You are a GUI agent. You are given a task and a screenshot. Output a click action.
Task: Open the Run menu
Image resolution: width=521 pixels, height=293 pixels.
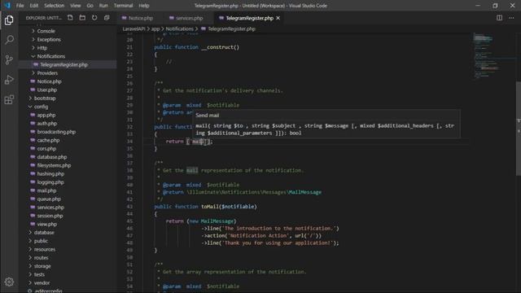(x=103, y=6)
